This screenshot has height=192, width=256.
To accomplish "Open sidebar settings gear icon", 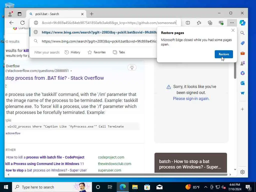I will (242, 172).
